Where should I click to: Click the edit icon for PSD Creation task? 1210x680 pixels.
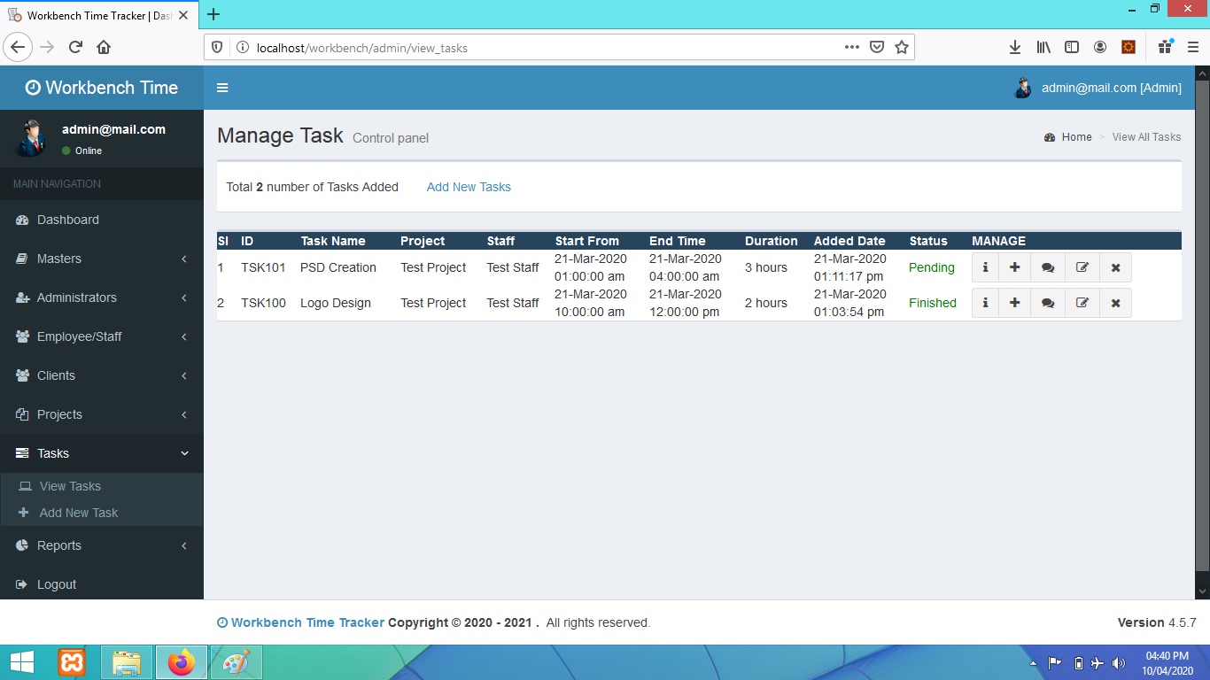click(x=1082, y=267)
